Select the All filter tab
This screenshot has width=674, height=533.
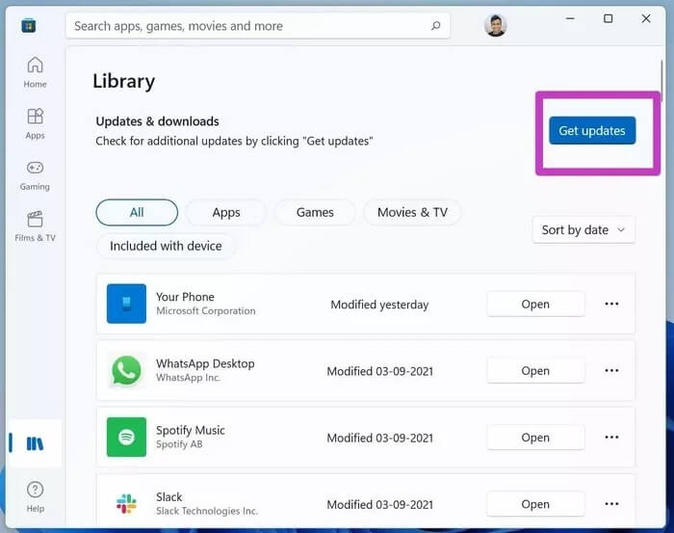click(137, 212)
